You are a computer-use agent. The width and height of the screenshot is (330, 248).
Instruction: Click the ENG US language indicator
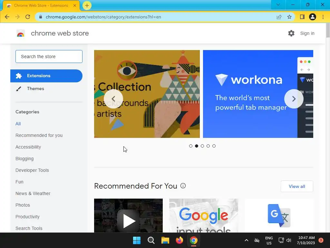[269, 240]
